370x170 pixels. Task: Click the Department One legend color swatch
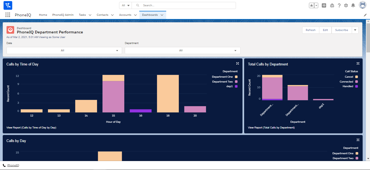click(236, 77)
